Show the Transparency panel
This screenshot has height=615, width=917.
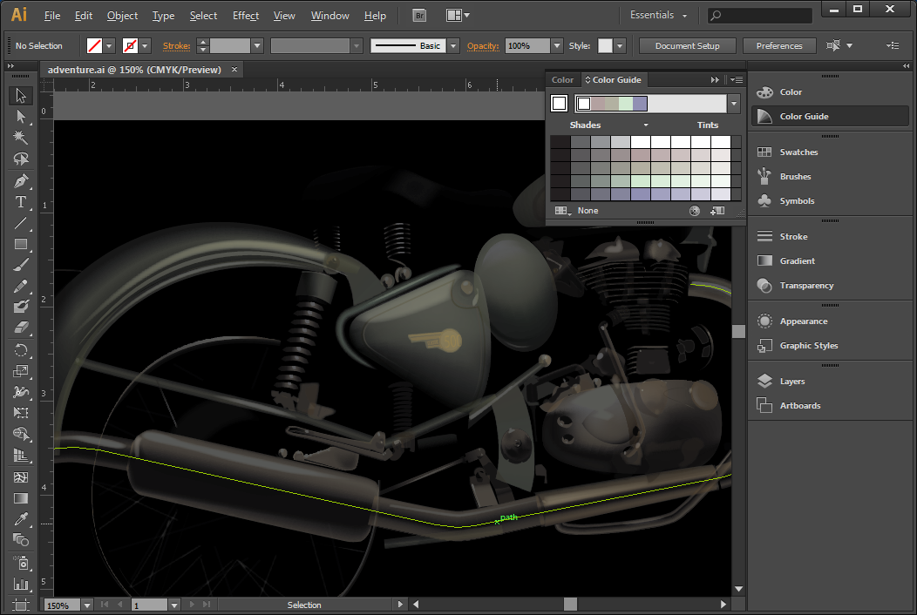[805, 286]
